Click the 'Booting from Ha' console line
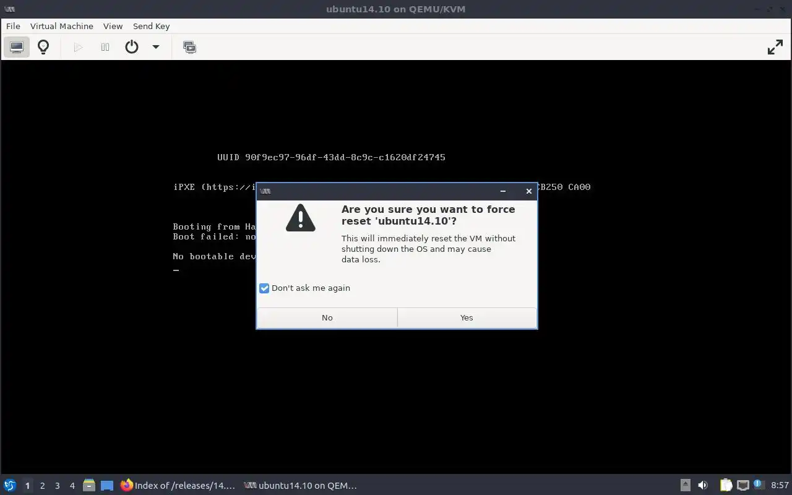 (215, 226)
